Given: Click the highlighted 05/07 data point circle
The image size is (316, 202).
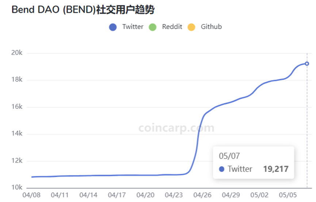Looking at the screenshot, I should (307, 64).
